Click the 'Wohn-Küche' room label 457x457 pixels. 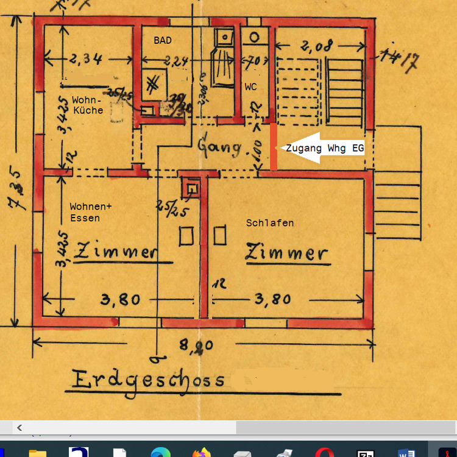[x=88, y=105]
